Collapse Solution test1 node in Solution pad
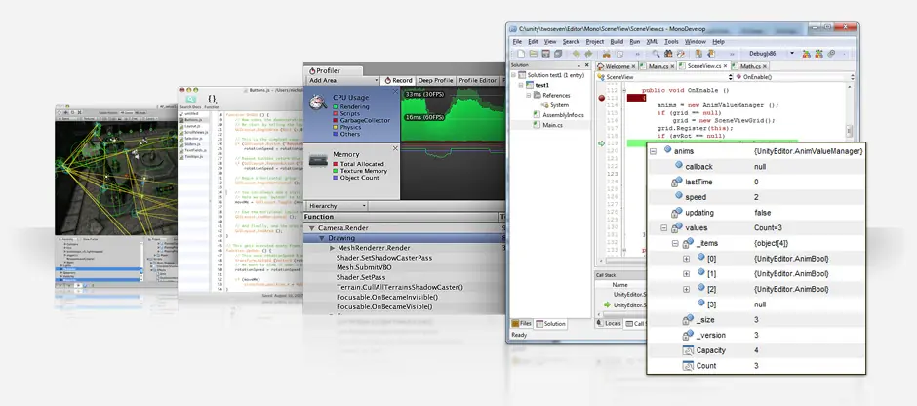 tap(513, 75)
